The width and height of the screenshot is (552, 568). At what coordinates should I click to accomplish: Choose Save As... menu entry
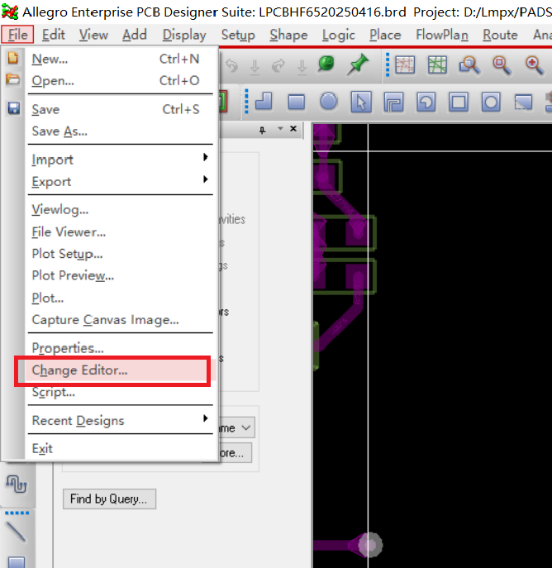tap(121, 131)
